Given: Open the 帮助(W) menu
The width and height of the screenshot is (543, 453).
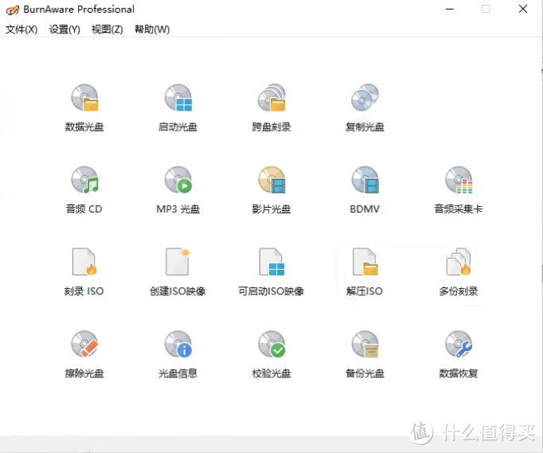Looking at the screenshot, I should (152, 29).
